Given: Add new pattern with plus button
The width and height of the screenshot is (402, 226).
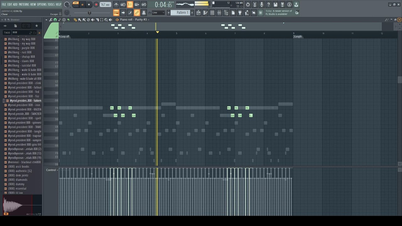Looking at the screenshot, I should pos(192,13).
